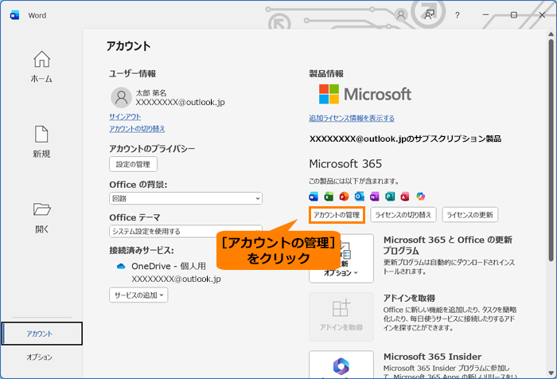Select the アカウント tab in sidebar
Screen dimensions: 557x379
(x=41, y=334)
